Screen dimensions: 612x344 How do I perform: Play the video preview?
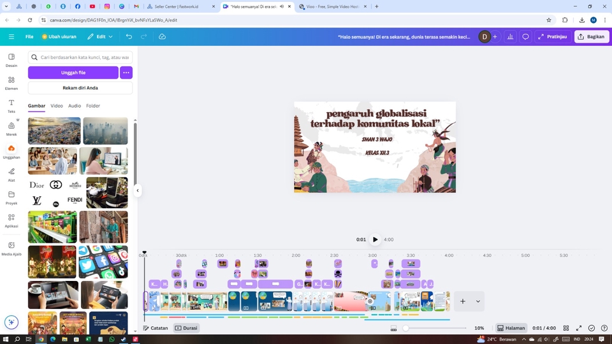click(375, 240)
